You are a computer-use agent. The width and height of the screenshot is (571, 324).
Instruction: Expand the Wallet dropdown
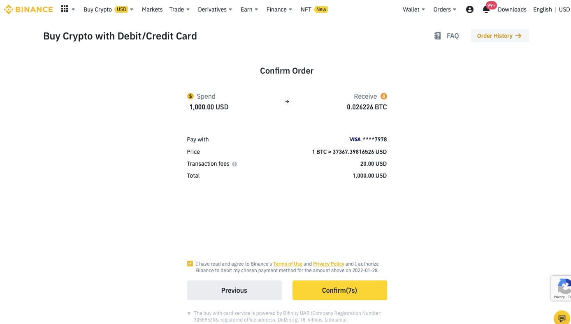(x=414, y=9)
